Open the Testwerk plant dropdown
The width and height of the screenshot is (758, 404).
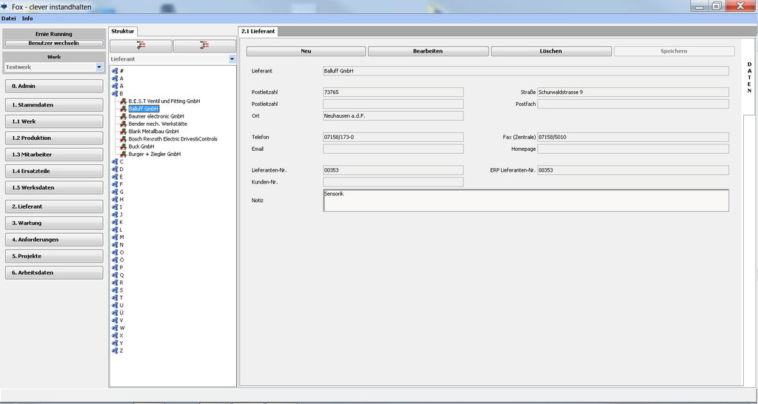coord(99,67)
